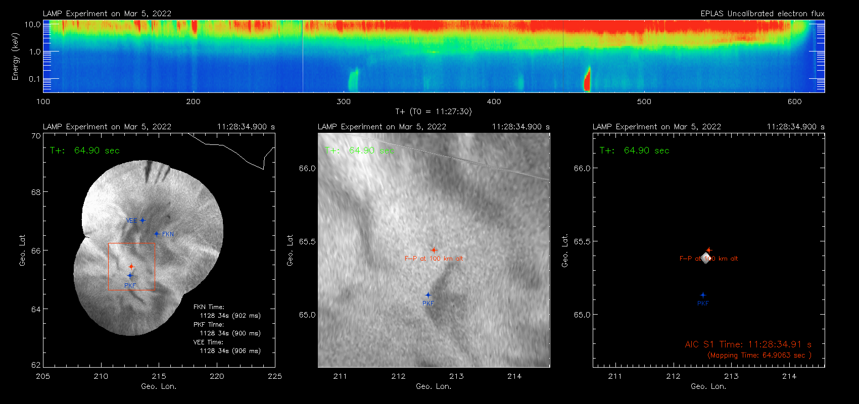Screen dimensions: 859x404
Task: Click "Geo. Lat" label beside middle image
Action: coord(290,250)
